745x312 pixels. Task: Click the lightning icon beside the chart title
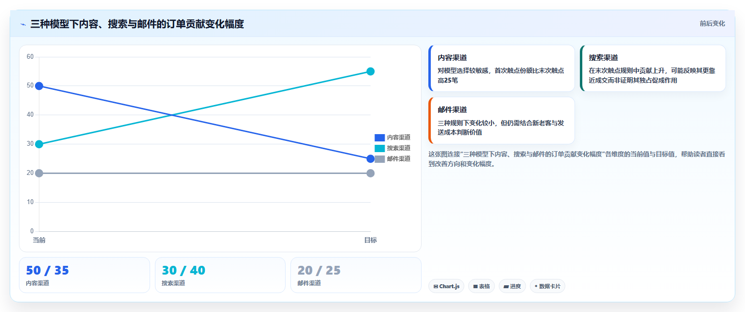coord(23,24)
